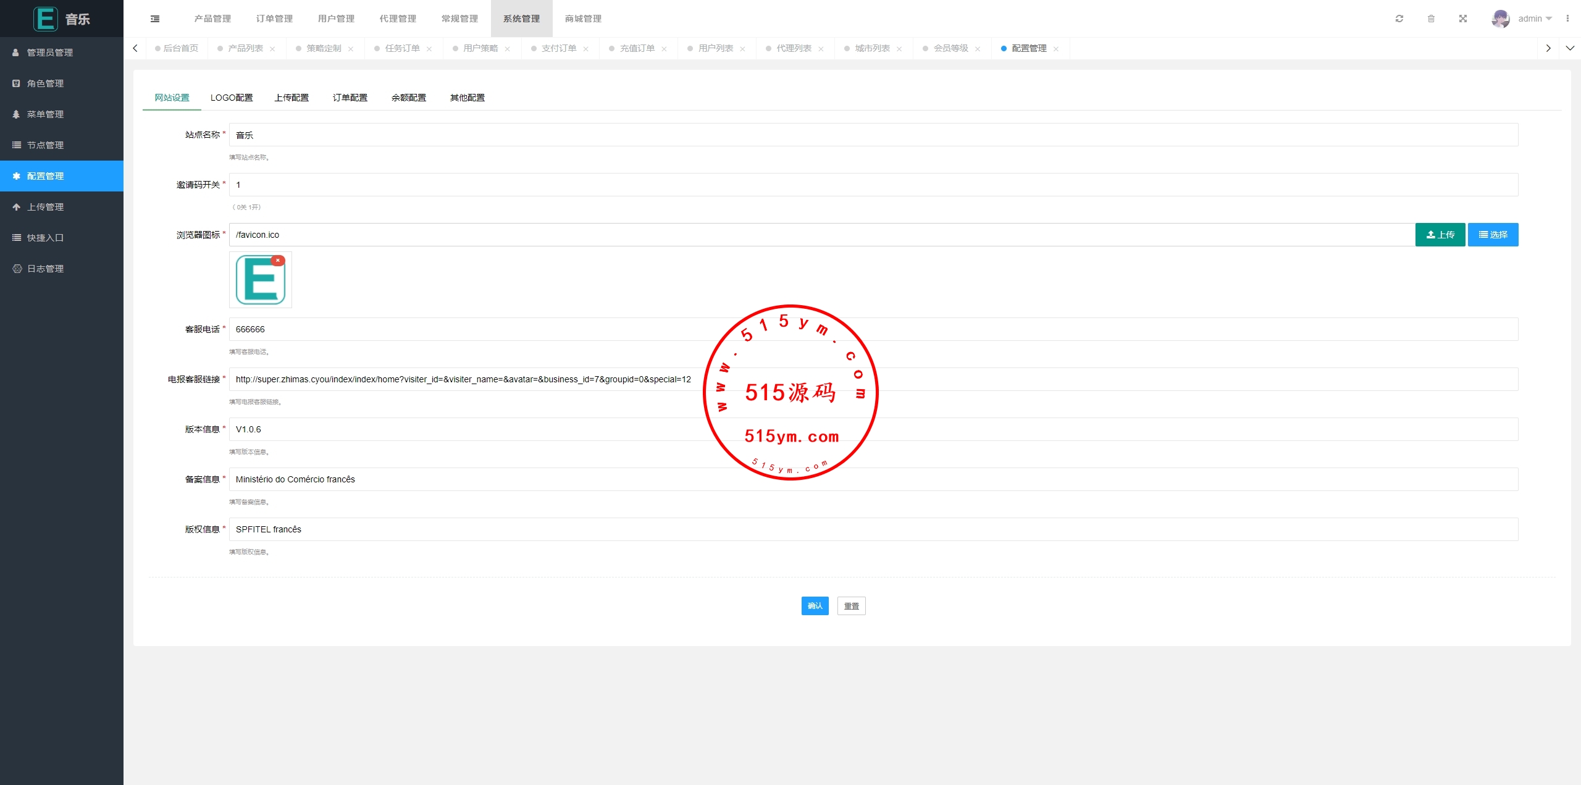Open 日志管理 in the sidebar
Image resolution: width=1581 pixels, height=785 pixels.
tap(45, 269)
